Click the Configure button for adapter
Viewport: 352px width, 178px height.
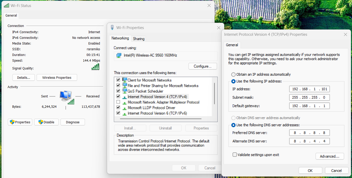(x=203, y=66)
